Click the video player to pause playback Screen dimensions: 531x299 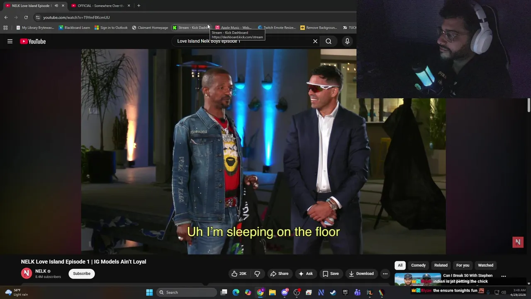[263, 152]
